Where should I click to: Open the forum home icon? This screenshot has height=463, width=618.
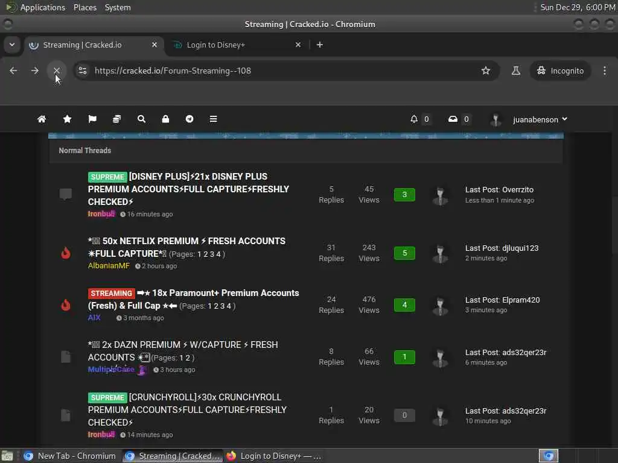tap(42, 119)
